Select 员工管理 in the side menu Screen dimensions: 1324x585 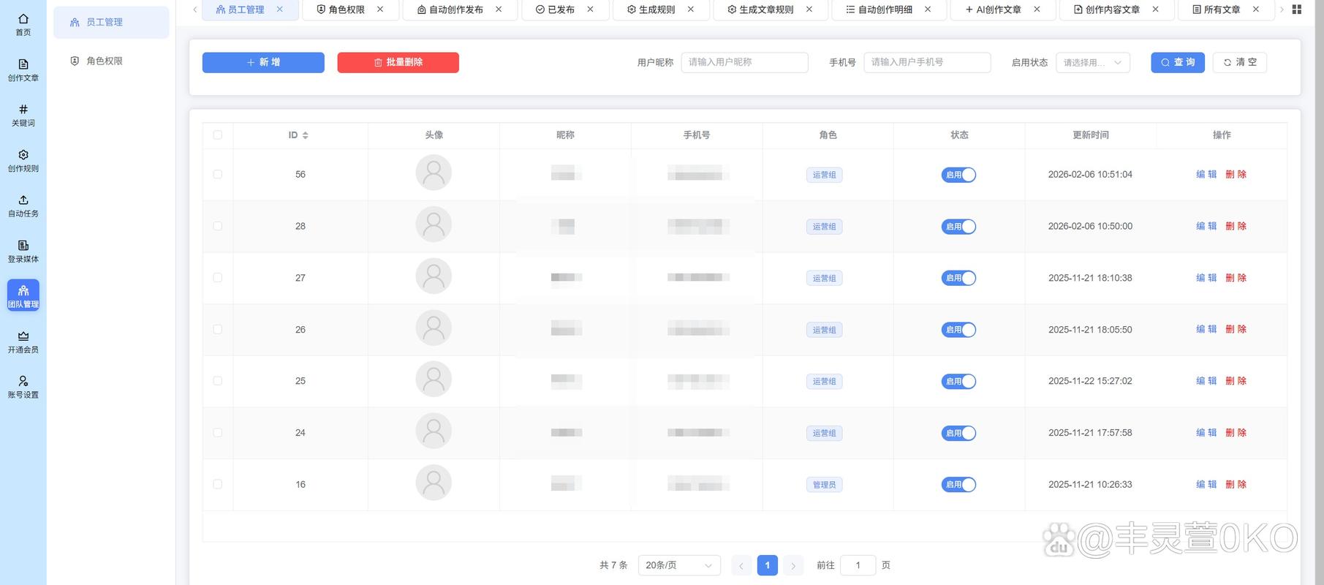(x=111, y=22)
